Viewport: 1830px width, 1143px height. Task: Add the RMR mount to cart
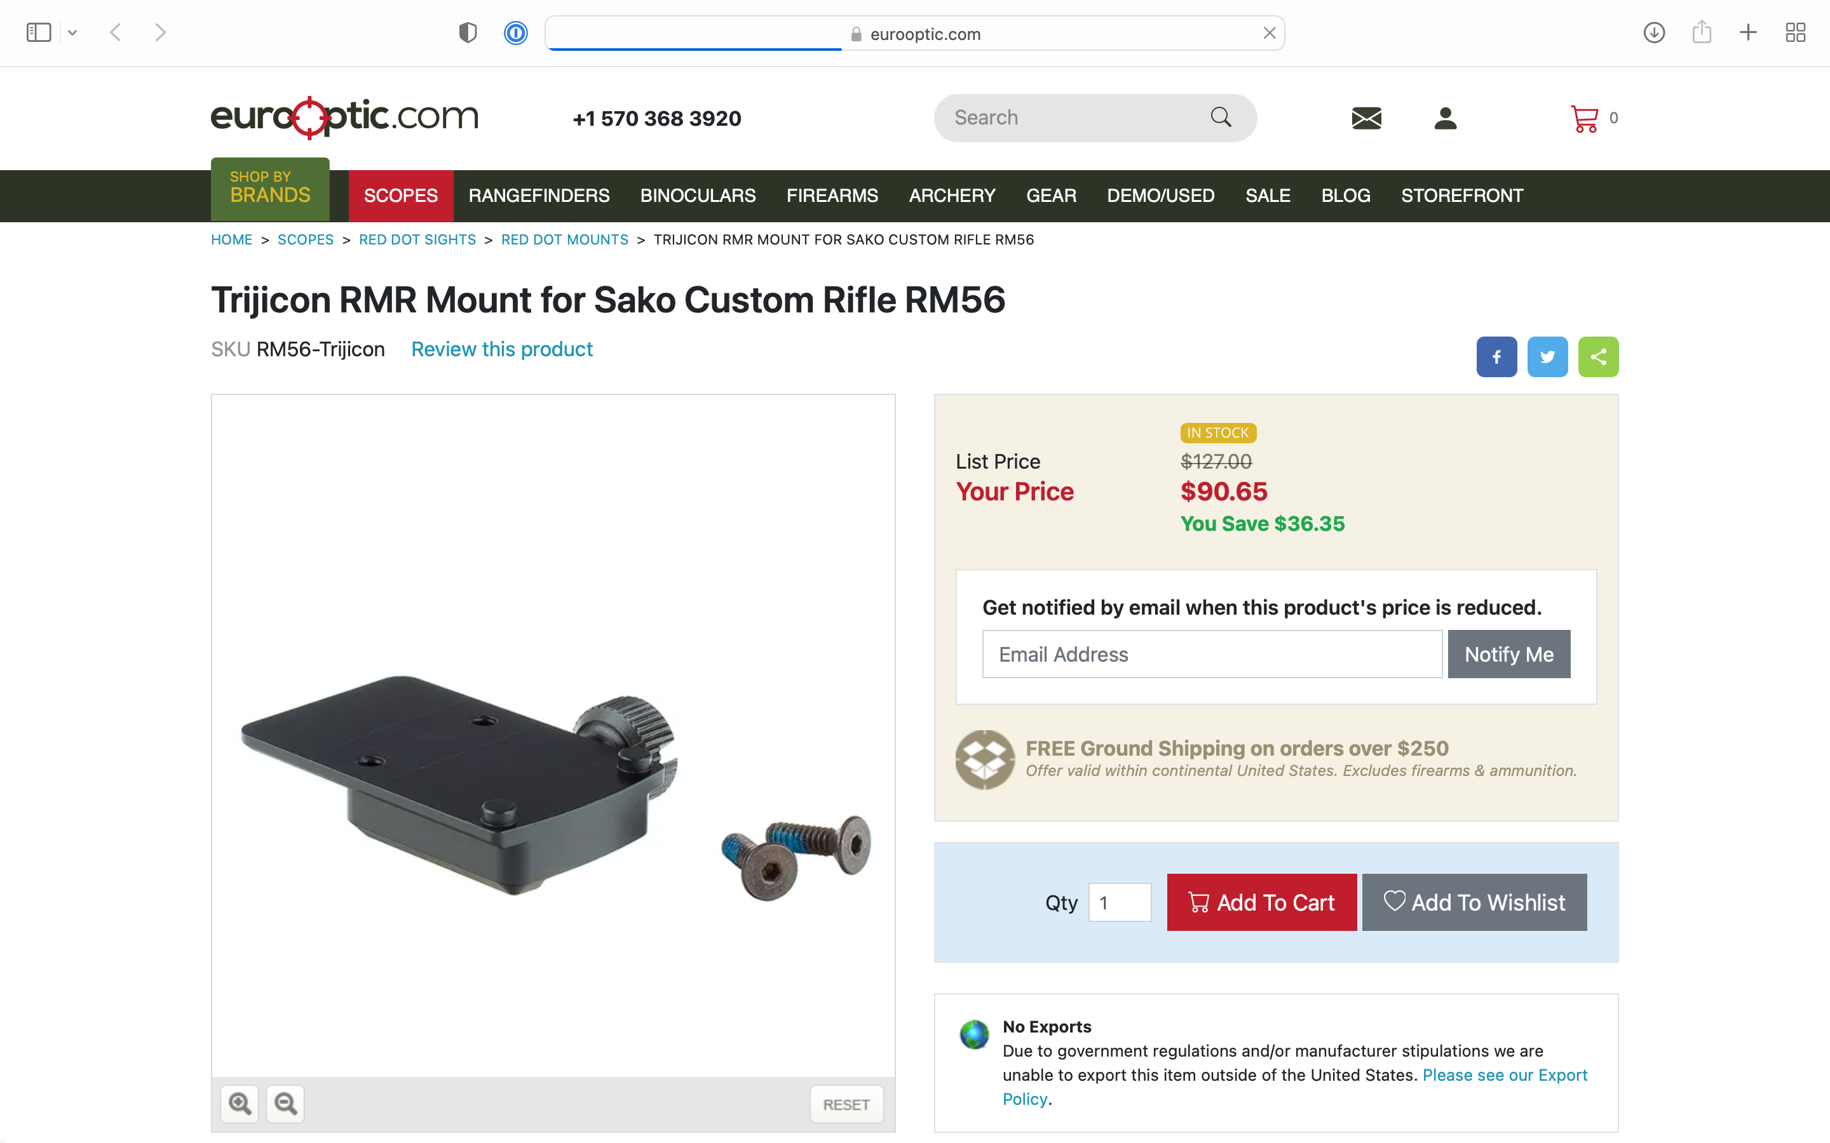point(1261,902)
